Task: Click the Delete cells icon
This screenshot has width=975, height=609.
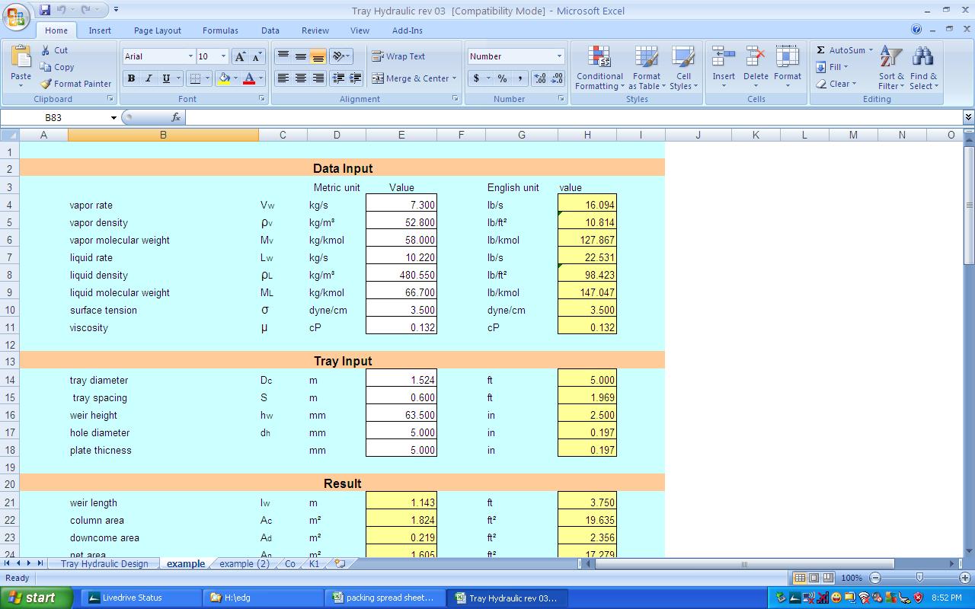Action: (x=756, y=59)
